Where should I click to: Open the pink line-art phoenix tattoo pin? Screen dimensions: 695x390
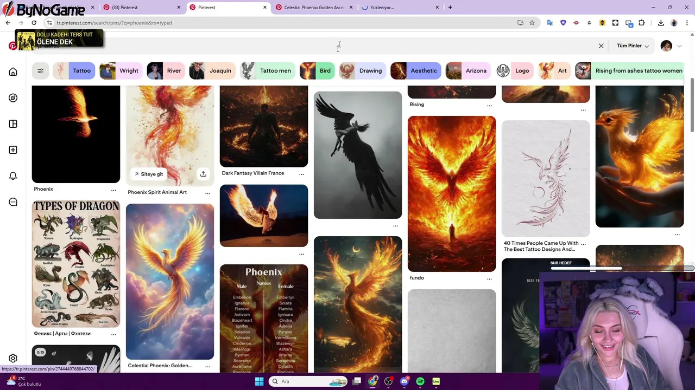pos(546,179)
